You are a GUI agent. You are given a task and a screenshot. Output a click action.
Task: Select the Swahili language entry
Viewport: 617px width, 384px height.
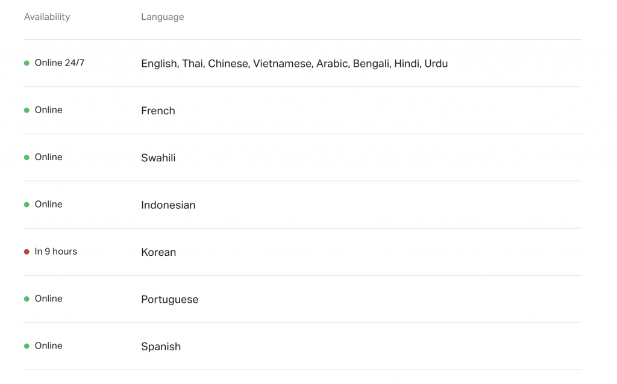pos(158,158)
